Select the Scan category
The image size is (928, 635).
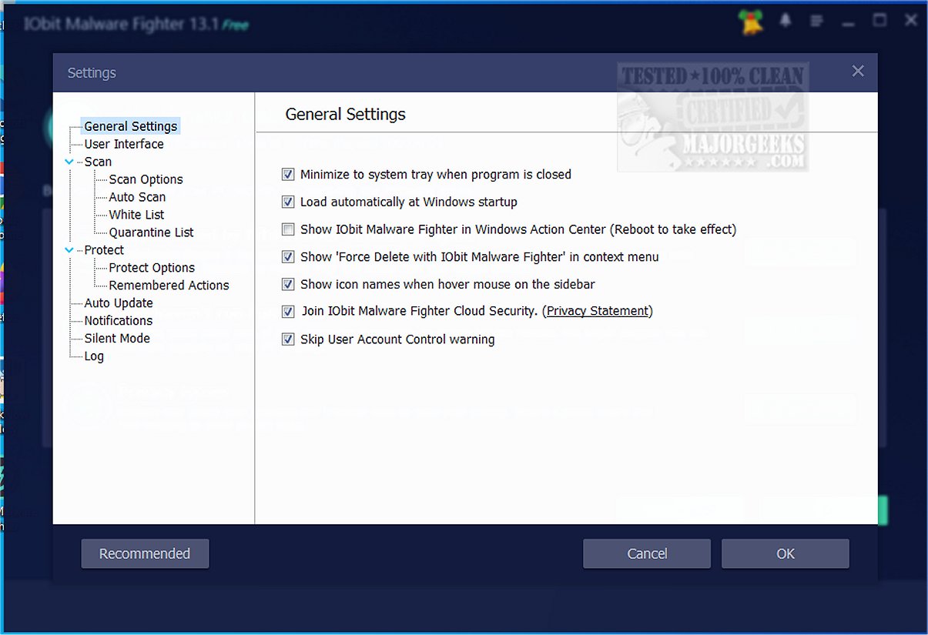(98, 162)
